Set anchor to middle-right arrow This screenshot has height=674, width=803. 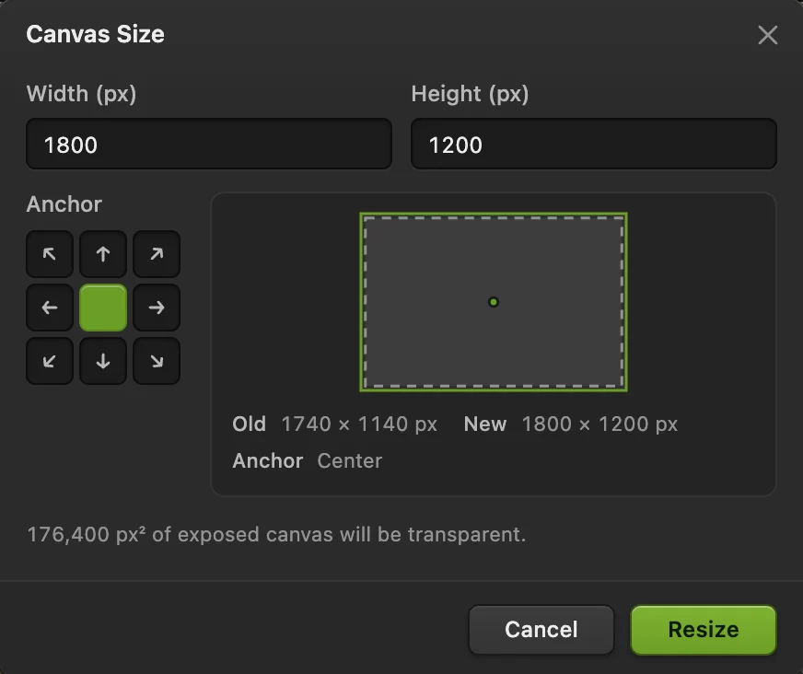(157, 308)
